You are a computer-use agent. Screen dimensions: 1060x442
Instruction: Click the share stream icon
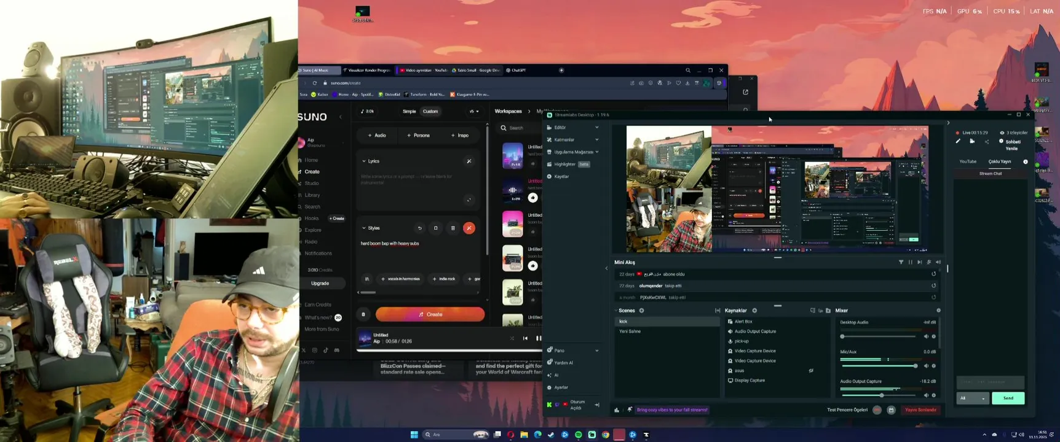point(987,142)
